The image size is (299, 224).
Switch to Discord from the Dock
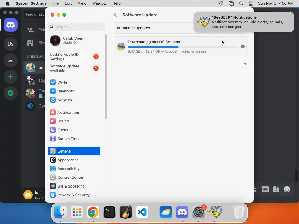[182, 212]
